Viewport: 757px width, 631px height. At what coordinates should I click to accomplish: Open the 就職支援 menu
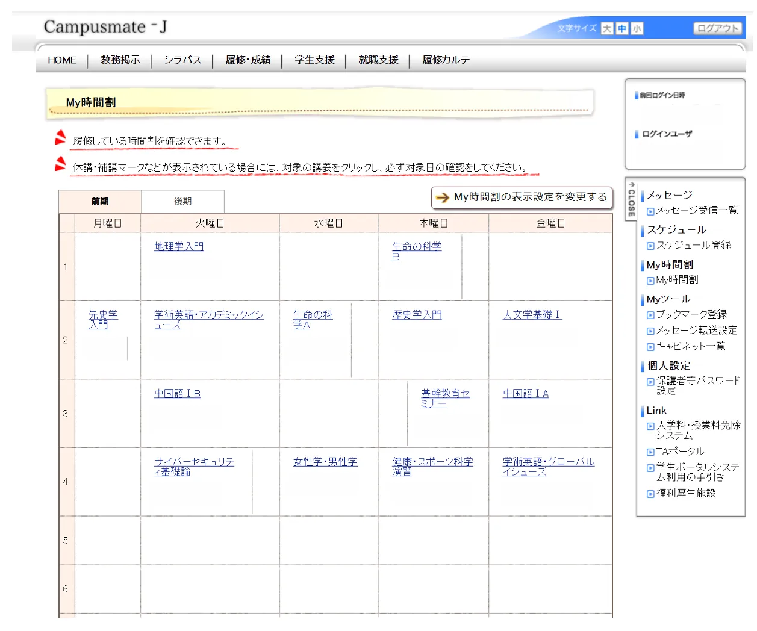pos(378,60)
